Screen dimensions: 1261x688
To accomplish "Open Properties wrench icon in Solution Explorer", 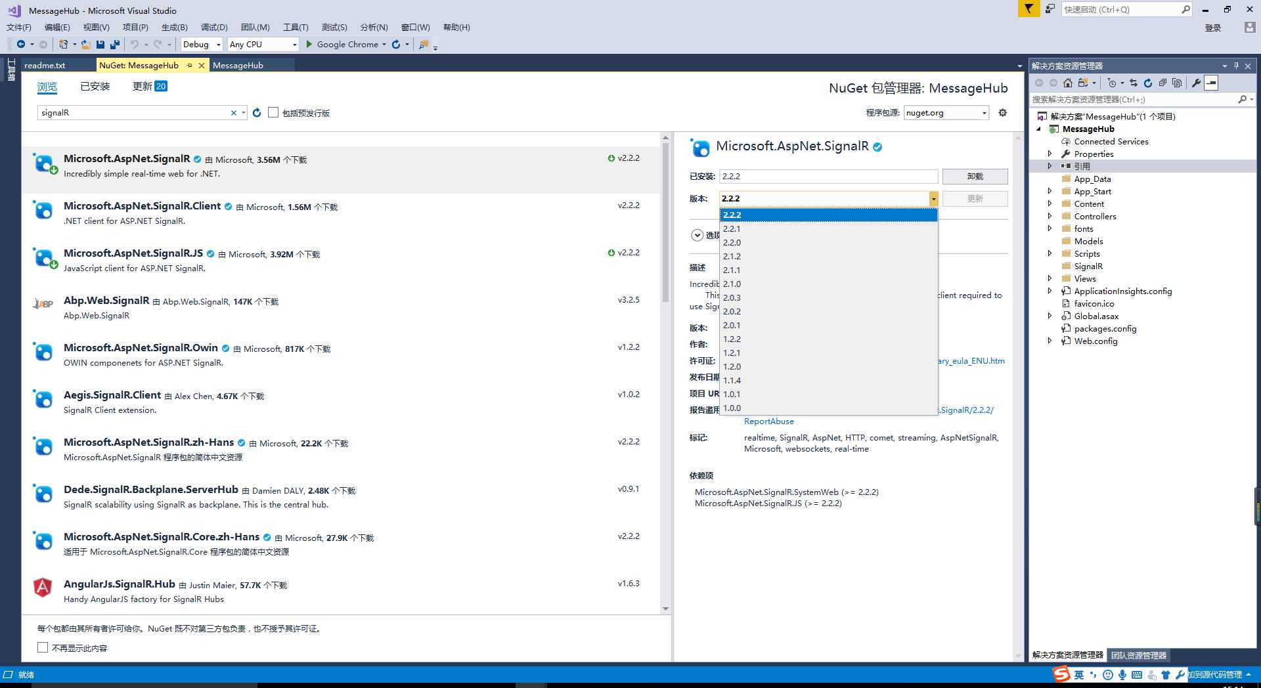I will pyautogui.click(x=1196, y=83).
